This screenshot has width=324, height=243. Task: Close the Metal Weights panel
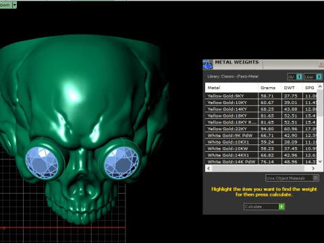(x=321, y=64)
